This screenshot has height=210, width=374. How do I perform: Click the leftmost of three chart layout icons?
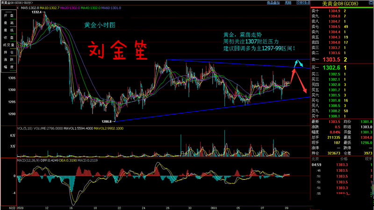298,3
